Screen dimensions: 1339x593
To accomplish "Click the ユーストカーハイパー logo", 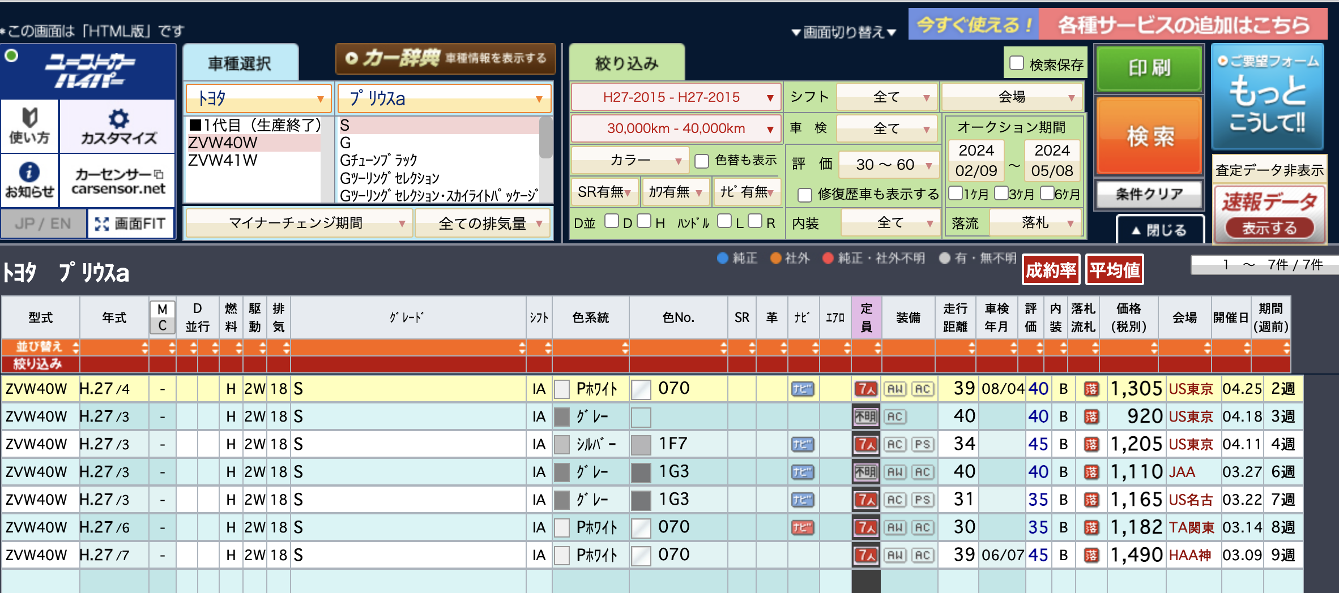I will click(89, 71).
